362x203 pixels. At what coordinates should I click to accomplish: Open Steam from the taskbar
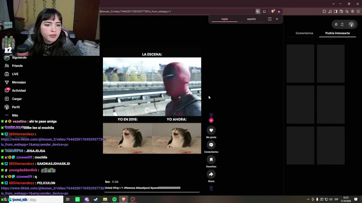click(x=96, y=200)
